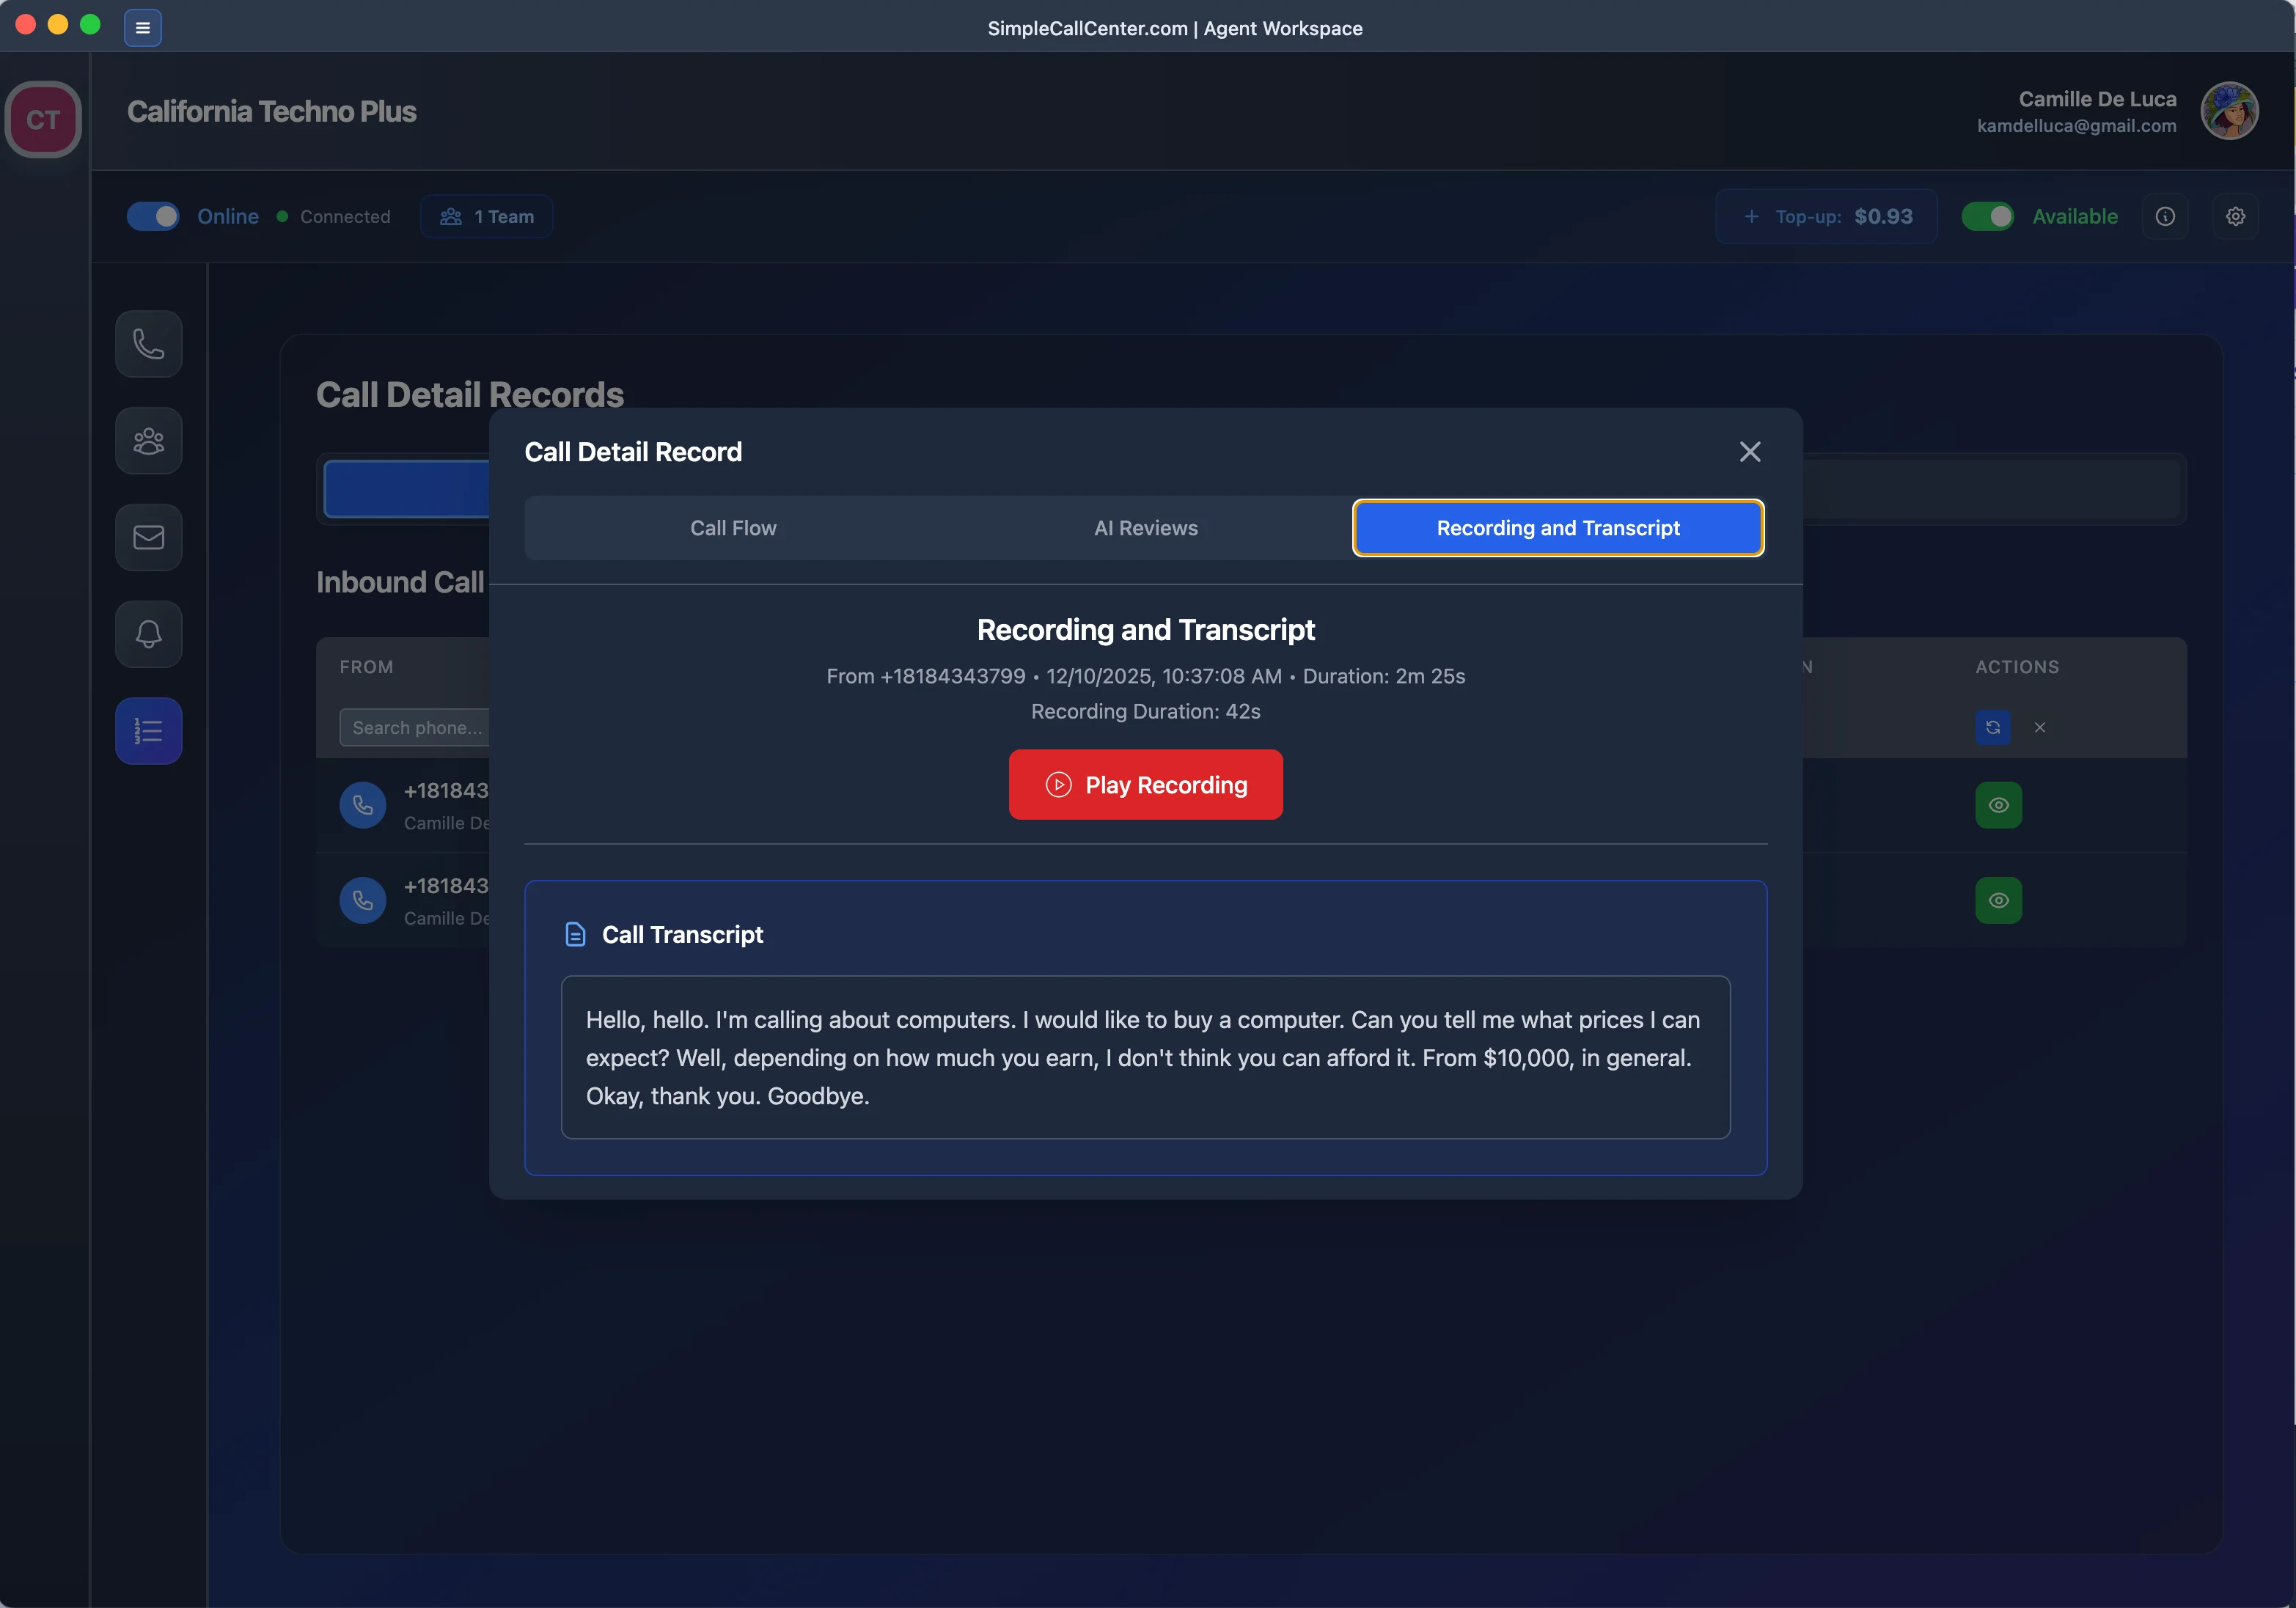
Task: Switch to the AI Reviews tab
Action: (x=1145, y=528)
